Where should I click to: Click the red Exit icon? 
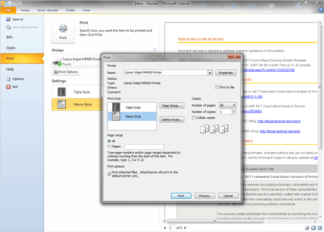8,87
